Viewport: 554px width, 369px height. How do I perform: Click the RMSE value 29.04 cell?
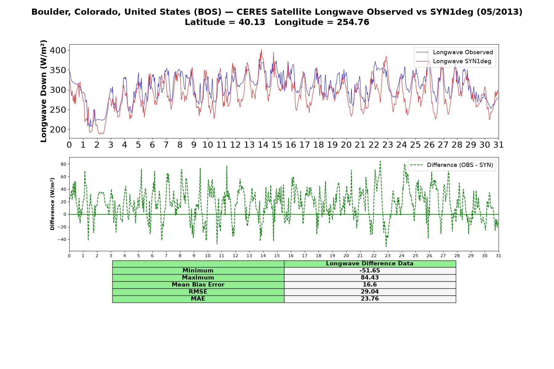[370, 292]
